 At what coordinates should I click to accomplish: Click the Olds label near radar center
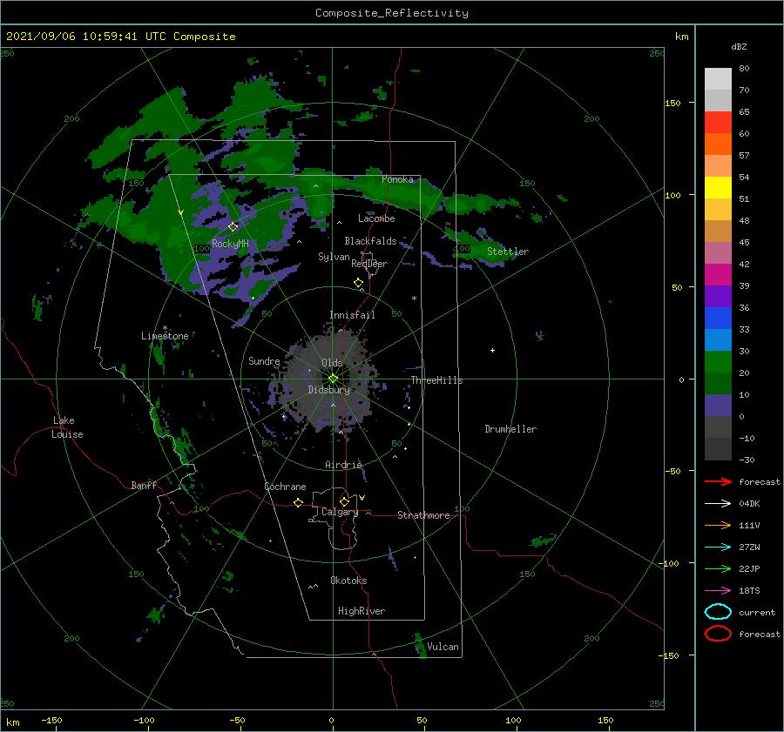coord(332,363)
